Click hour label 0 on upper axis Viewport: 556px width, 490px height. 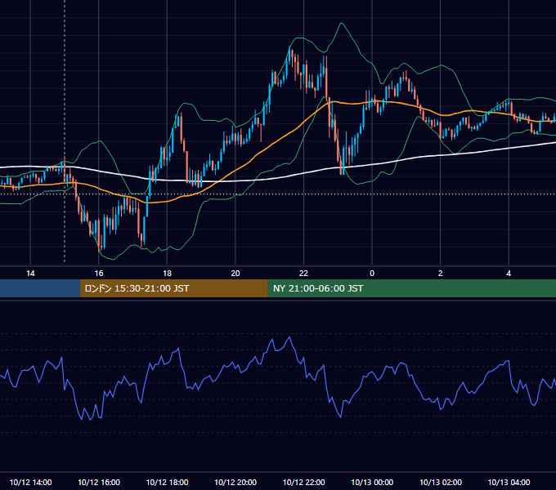tap(372, 273)
